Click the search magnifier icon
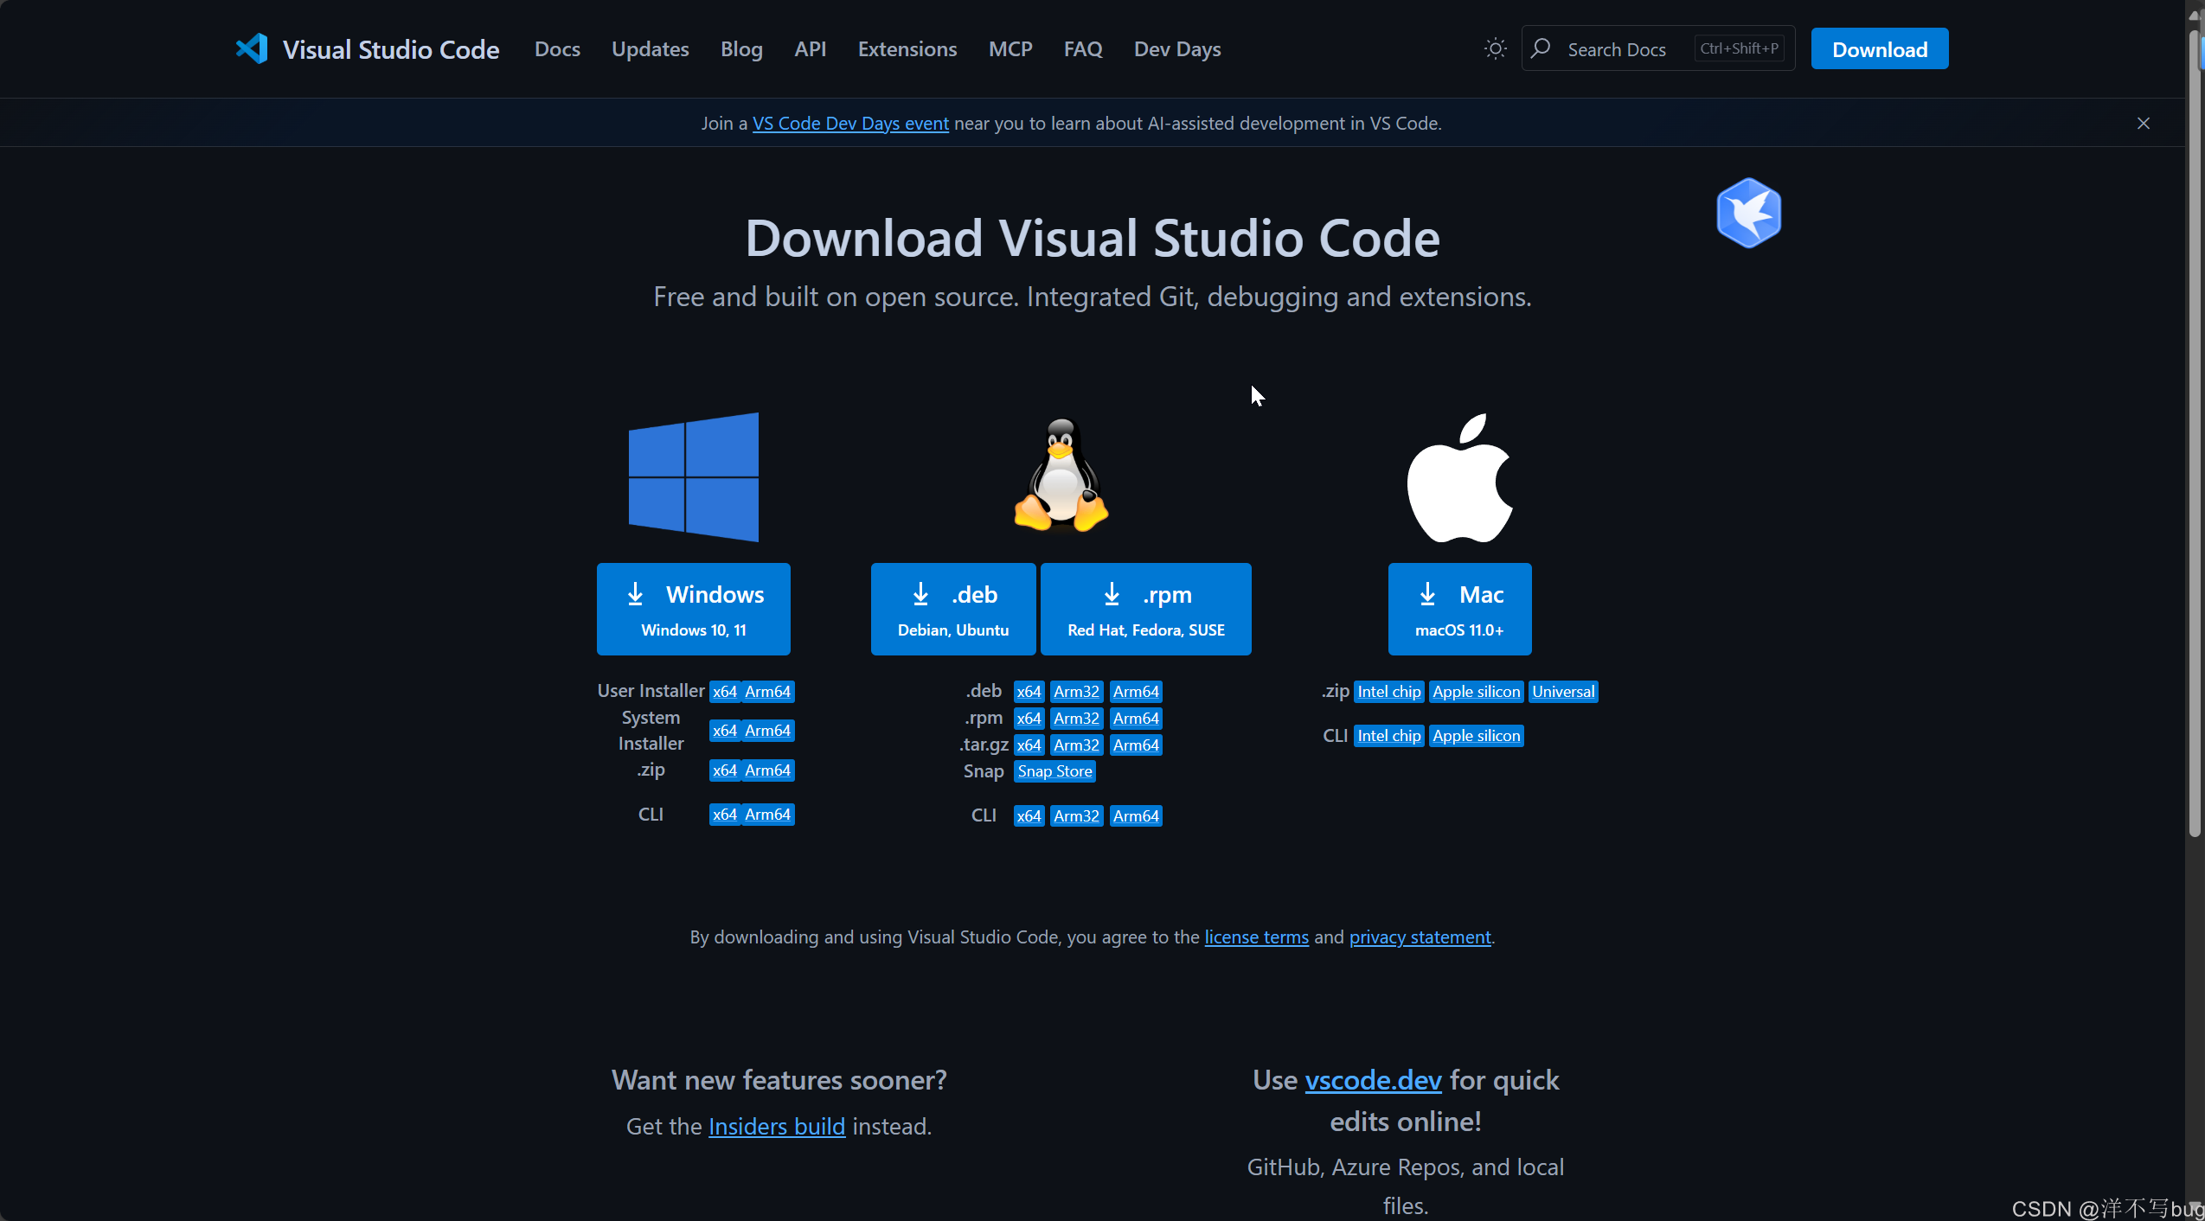 click(x=1541, y=48)
